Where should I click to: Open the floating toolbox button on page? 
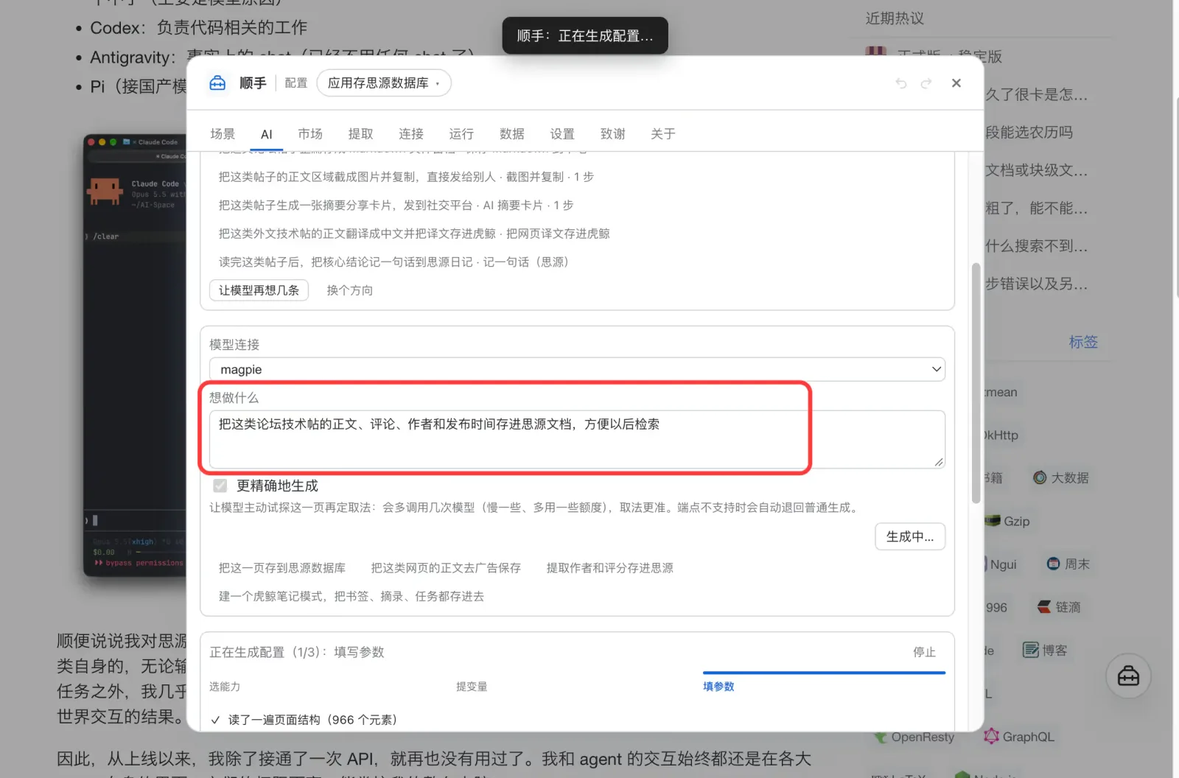click(1128, 676)
